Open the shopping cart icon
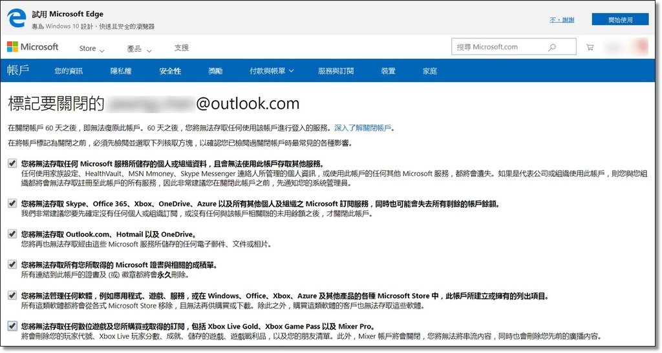The image size is (662, 353). pos(590,47)
